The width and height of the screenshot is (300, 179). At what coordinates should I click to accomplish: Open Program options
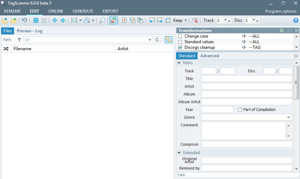(281, 11)
